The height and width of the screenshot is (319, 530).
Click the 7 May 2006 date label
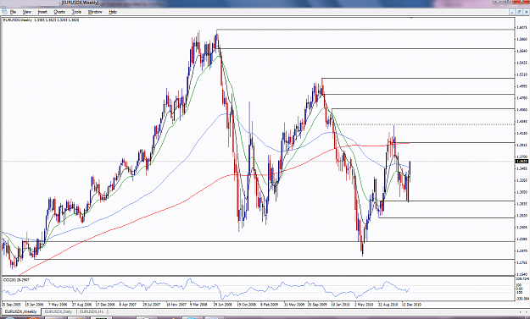pos(58,304)
